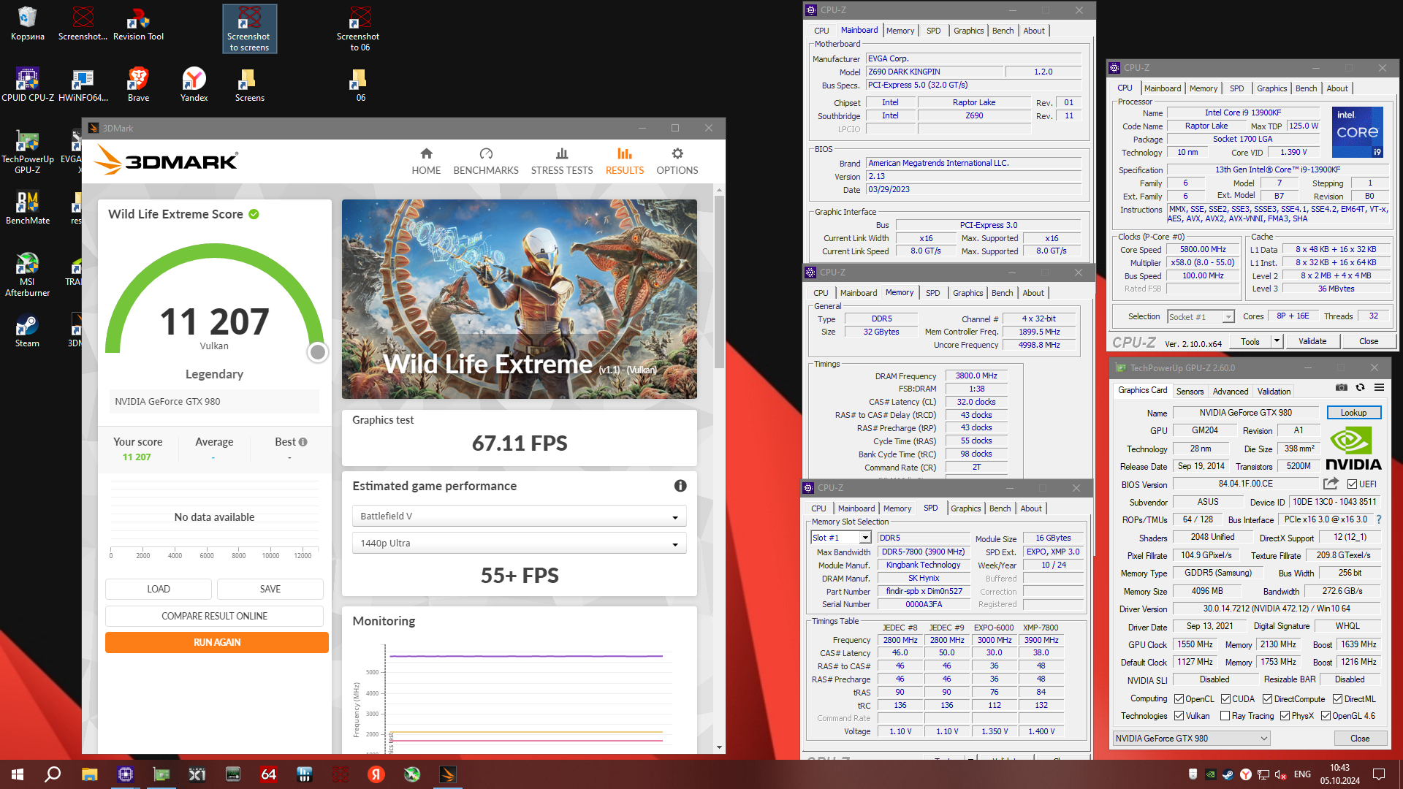The height and width of the screenshot is (789, 1403).
Task: Click GPU-Z Name field NVIDIA GeForce GTX 980
Action: pos(1245,413)
